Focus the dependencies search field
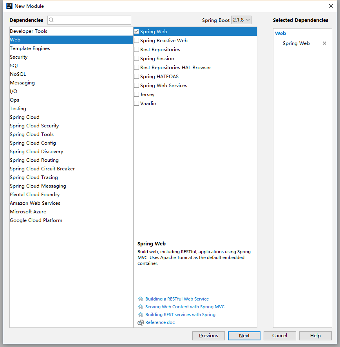This screenshot has width=340, height=347. point(89,20)
